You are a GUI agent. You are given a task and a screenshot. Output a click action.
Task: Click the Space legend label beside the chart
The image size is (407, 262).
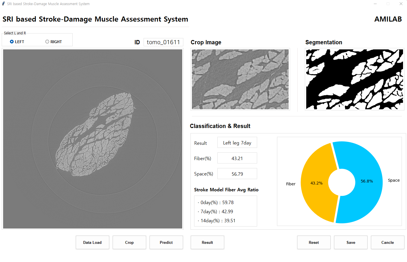pyautogui.click(x=394, y=180)
